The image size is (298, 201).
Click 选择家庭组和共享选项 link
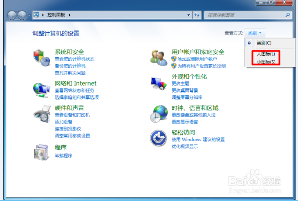77,97
